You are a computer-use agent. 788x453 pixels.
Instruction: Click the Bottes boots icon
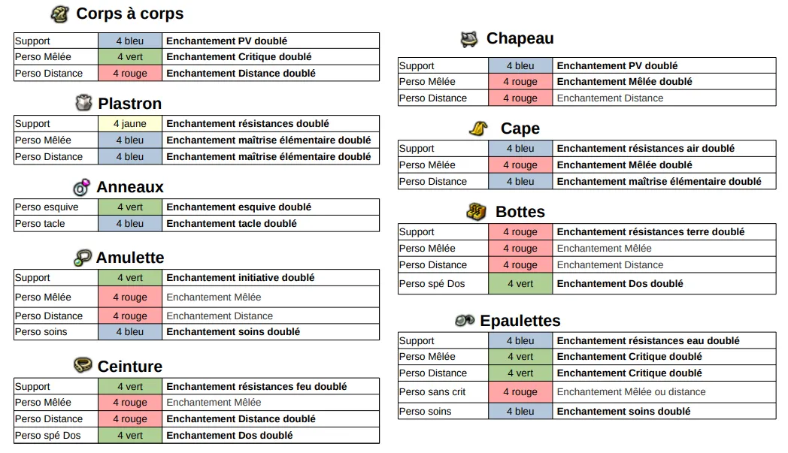point(476,212)
